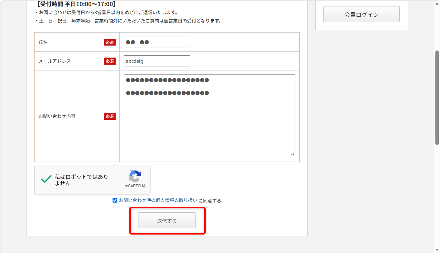Click the メールアドレス label text
Viewport: 440px width, 253px height.
tap(55, 61)
